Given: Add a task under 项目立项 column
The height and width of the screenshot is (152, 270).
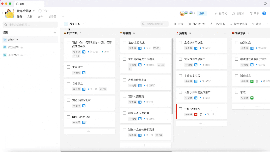Looking at the screenshot, I should pyautogui.click(x=89, y=131).
